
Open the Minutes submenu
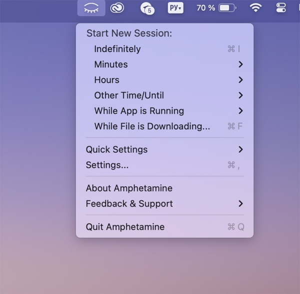pyautogui.click(x=164, y=65)
